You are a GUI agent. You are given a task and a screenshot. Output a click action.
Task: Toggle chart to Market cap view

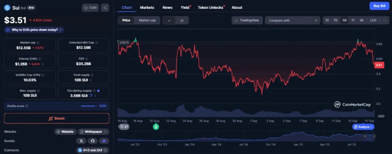(x=147, y=20)
